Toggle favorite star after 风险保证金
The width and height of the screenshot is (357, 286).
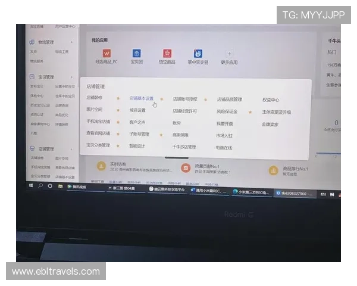point(250,112)
